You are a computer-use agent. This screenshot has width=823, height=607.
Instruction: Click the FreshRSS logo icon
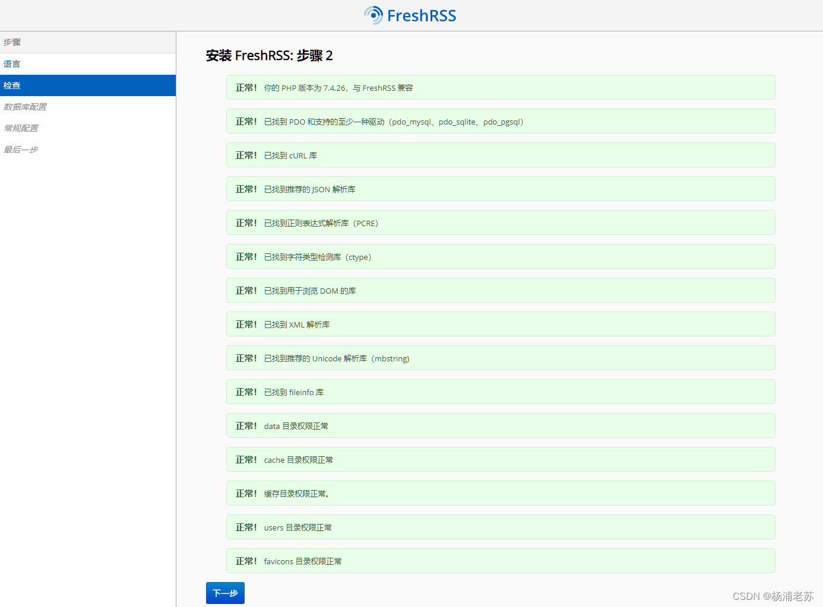coord(373,15)
